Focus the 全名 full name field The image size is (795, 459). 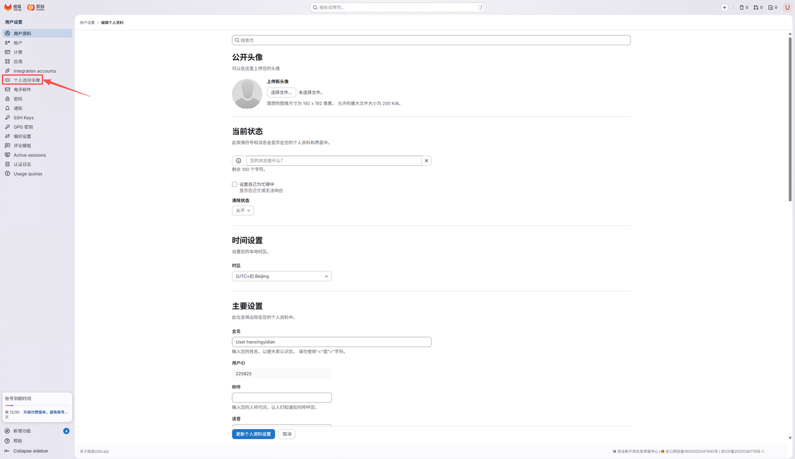tap(332, 342)
